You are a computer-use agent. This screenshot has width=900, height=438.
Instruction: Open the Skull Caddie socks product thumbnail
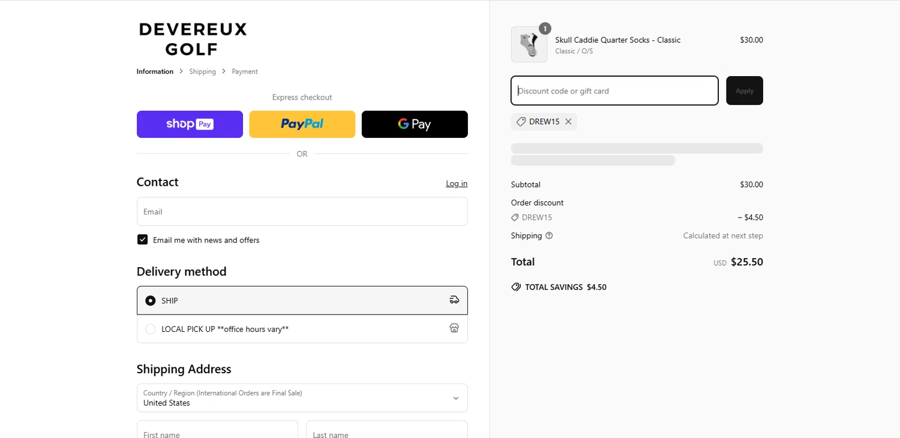tap(529, 44)
